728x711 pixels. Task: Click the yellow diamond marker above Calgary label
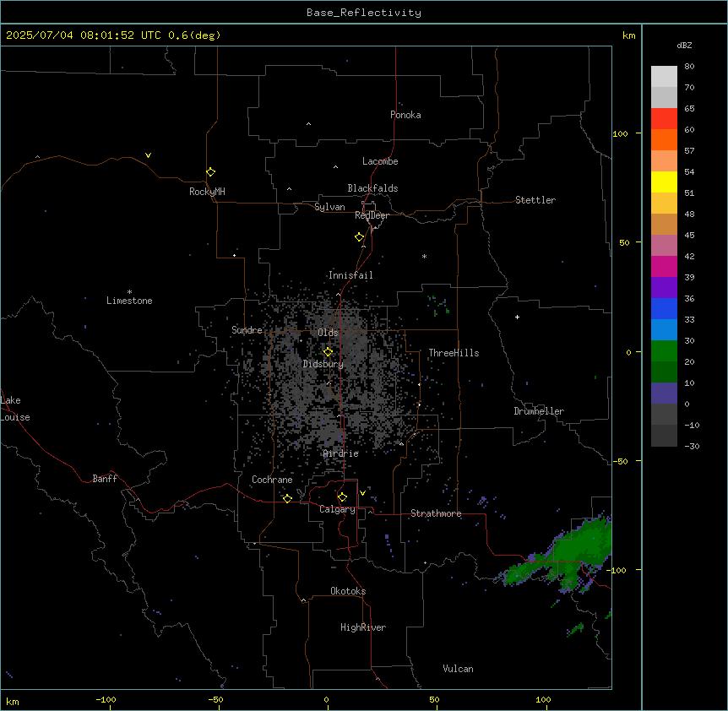(x=342, y=497)
